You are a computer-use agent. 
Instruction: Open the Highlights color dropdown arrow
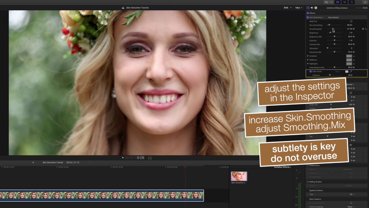tap(354, 64)
